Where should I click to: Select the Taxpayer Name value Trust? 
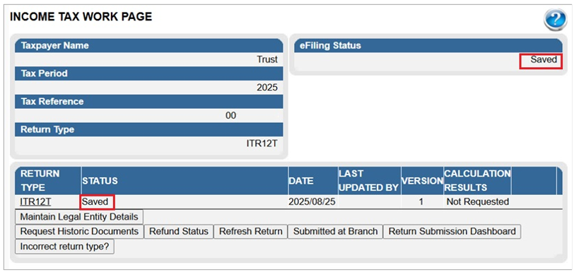point(267,59)
